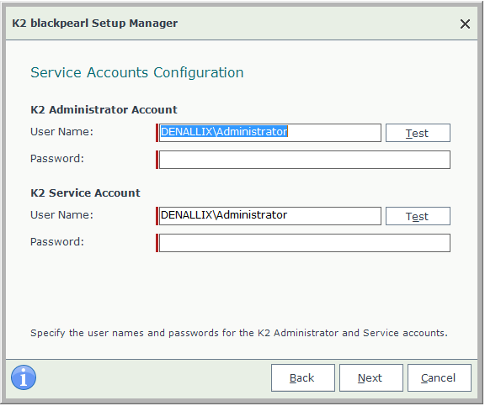The image size is (485, 406).
Task: Go to the previous step with Back
Action: pyautogui.click(x=303, y=378)
